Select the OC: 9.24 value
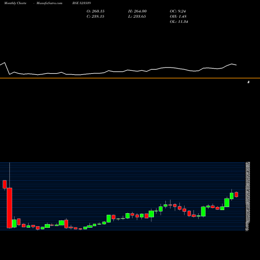260x260 pixels. pyautogui.click(x=178, y=11)
